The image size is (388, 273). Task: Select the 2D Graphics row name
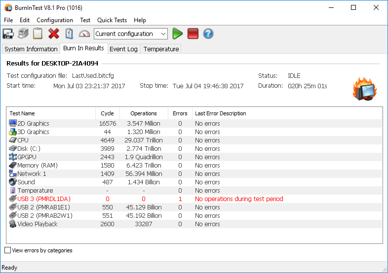point(33,123)
